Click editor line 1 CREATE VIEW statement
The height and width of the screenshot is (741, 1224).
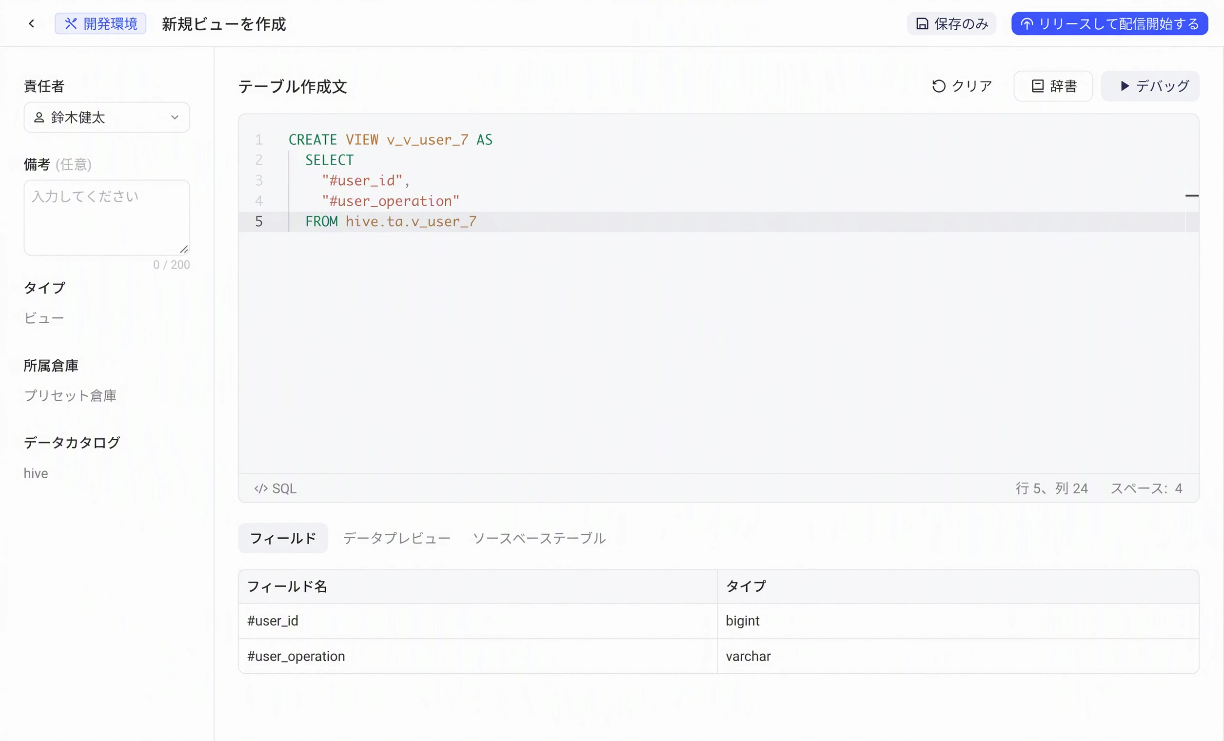point(391,139)
